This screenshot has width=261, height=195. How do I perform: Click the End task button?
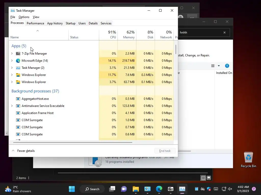pyautogui.click(x=165, y=151)
